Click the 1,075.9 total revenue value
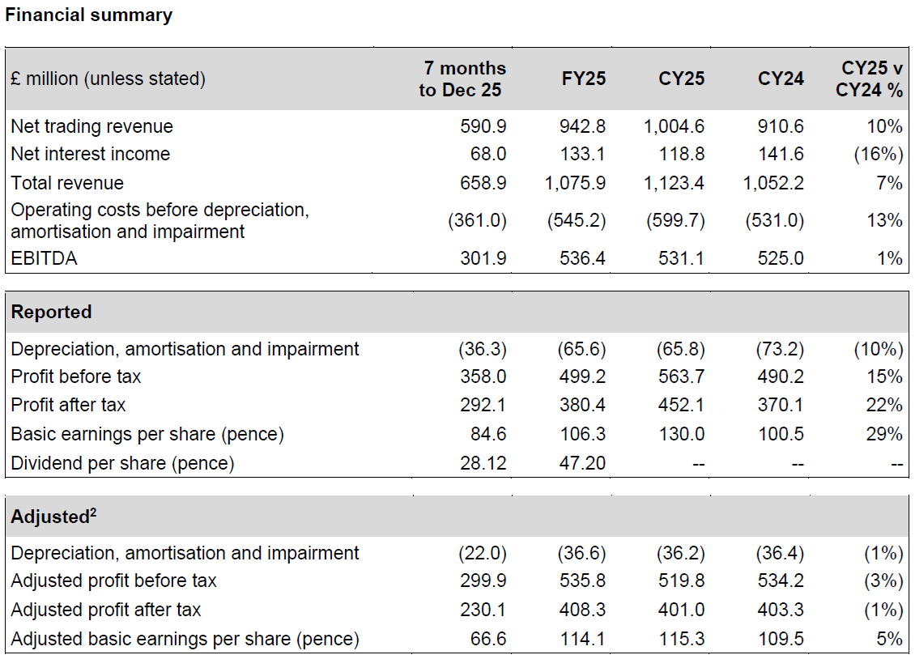This screenshot has height=655, width=915. (x=575, y=183)
